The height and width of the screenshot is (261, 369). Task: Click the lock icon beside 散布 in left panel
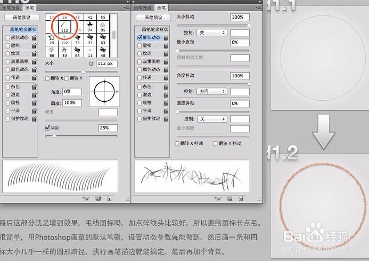point(34,46)
